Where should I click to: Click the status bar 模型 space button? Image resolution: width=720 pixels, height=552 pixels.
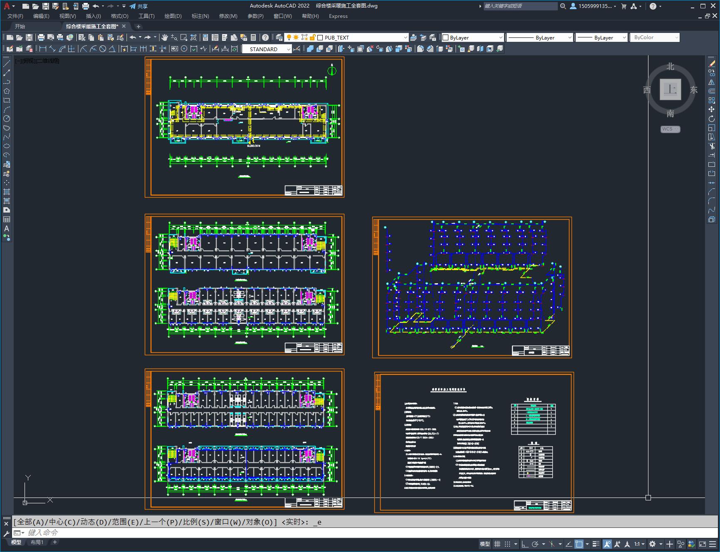pos(485,544)
